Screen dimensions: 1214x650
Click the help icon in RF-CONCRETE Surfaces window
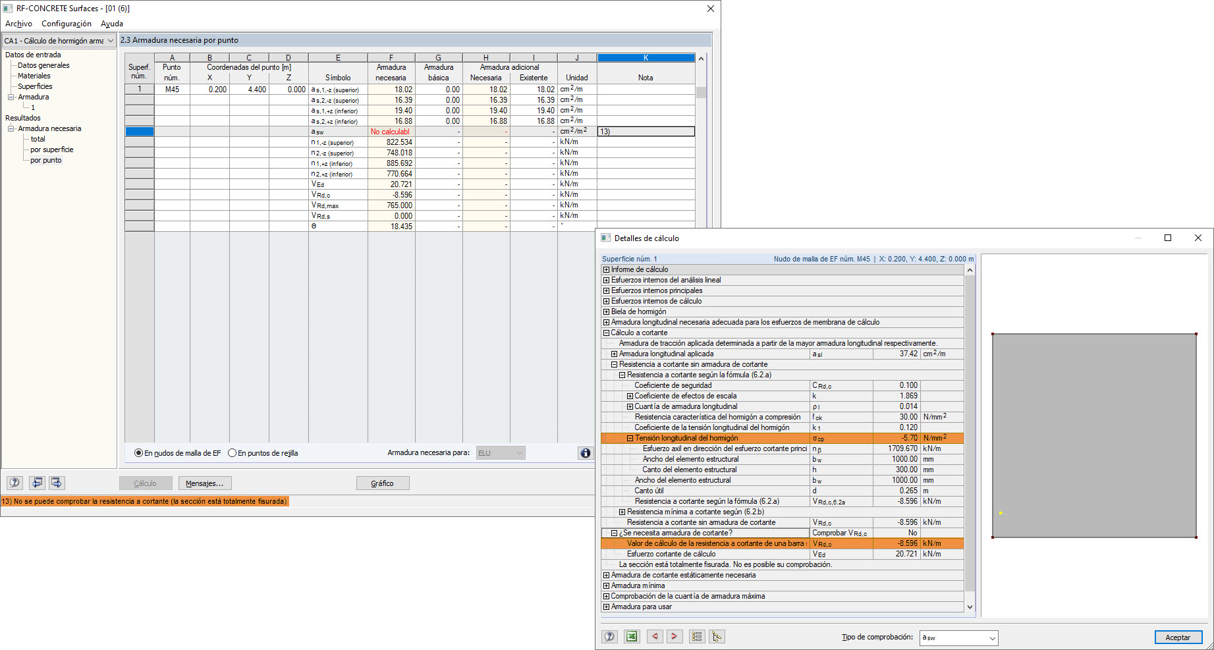15,483
